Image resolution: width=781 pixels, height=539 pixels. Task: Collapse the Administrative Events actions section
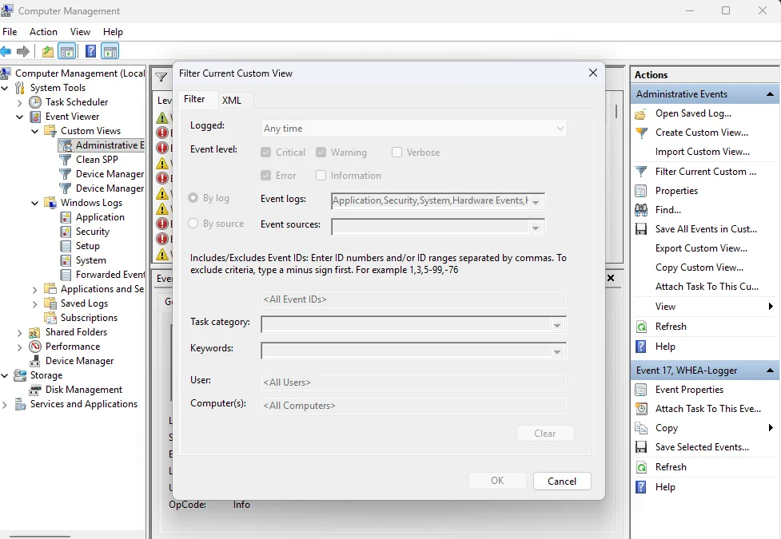click(770, 94)
